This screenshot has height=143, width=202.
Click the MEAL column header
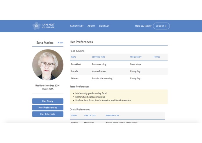tap(74, 57)
